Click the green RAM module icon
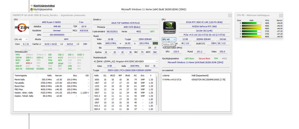The width and height of the screenshot is (299, 129). click(155, 43)
